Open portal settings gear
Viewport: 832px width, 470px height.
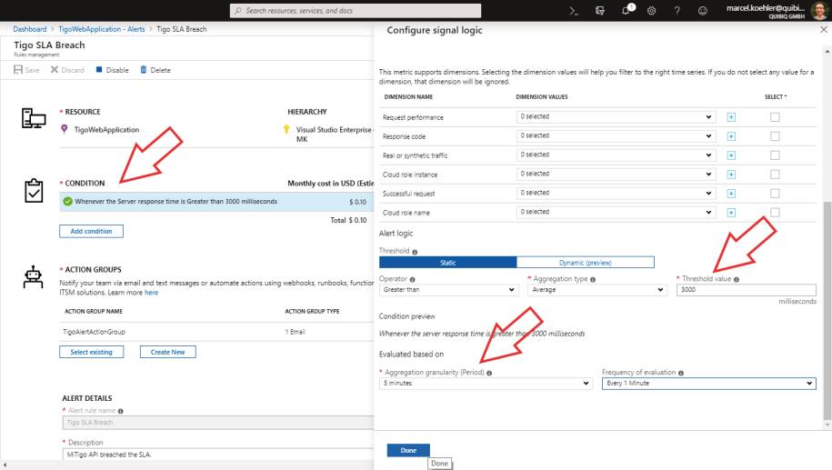pos(652,11)
